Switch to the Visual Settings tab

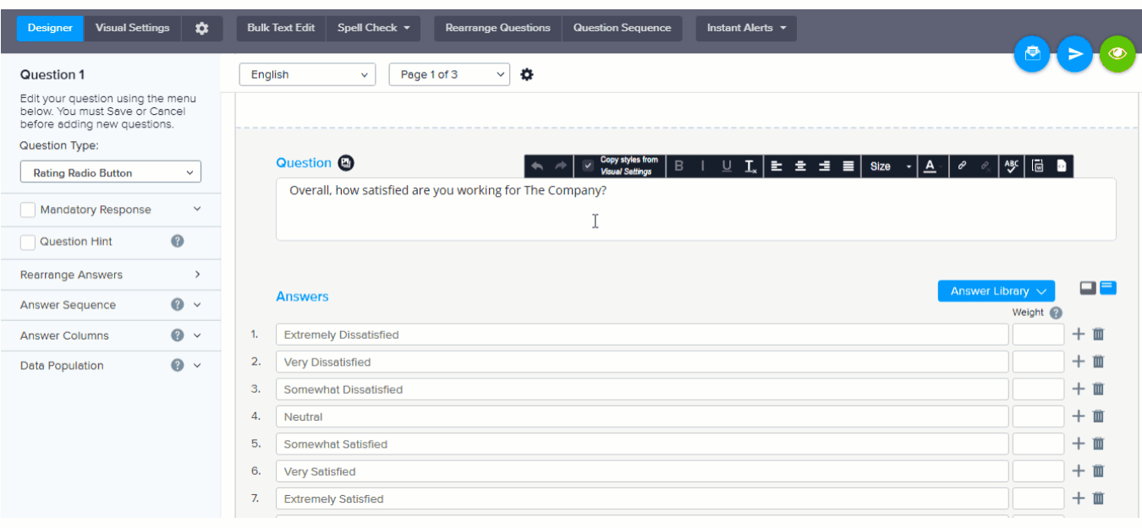(132, 28)
